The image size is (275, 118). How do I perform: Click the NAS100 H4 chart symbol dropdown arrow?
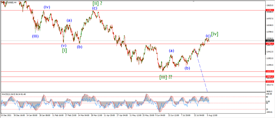click(2, 2)
